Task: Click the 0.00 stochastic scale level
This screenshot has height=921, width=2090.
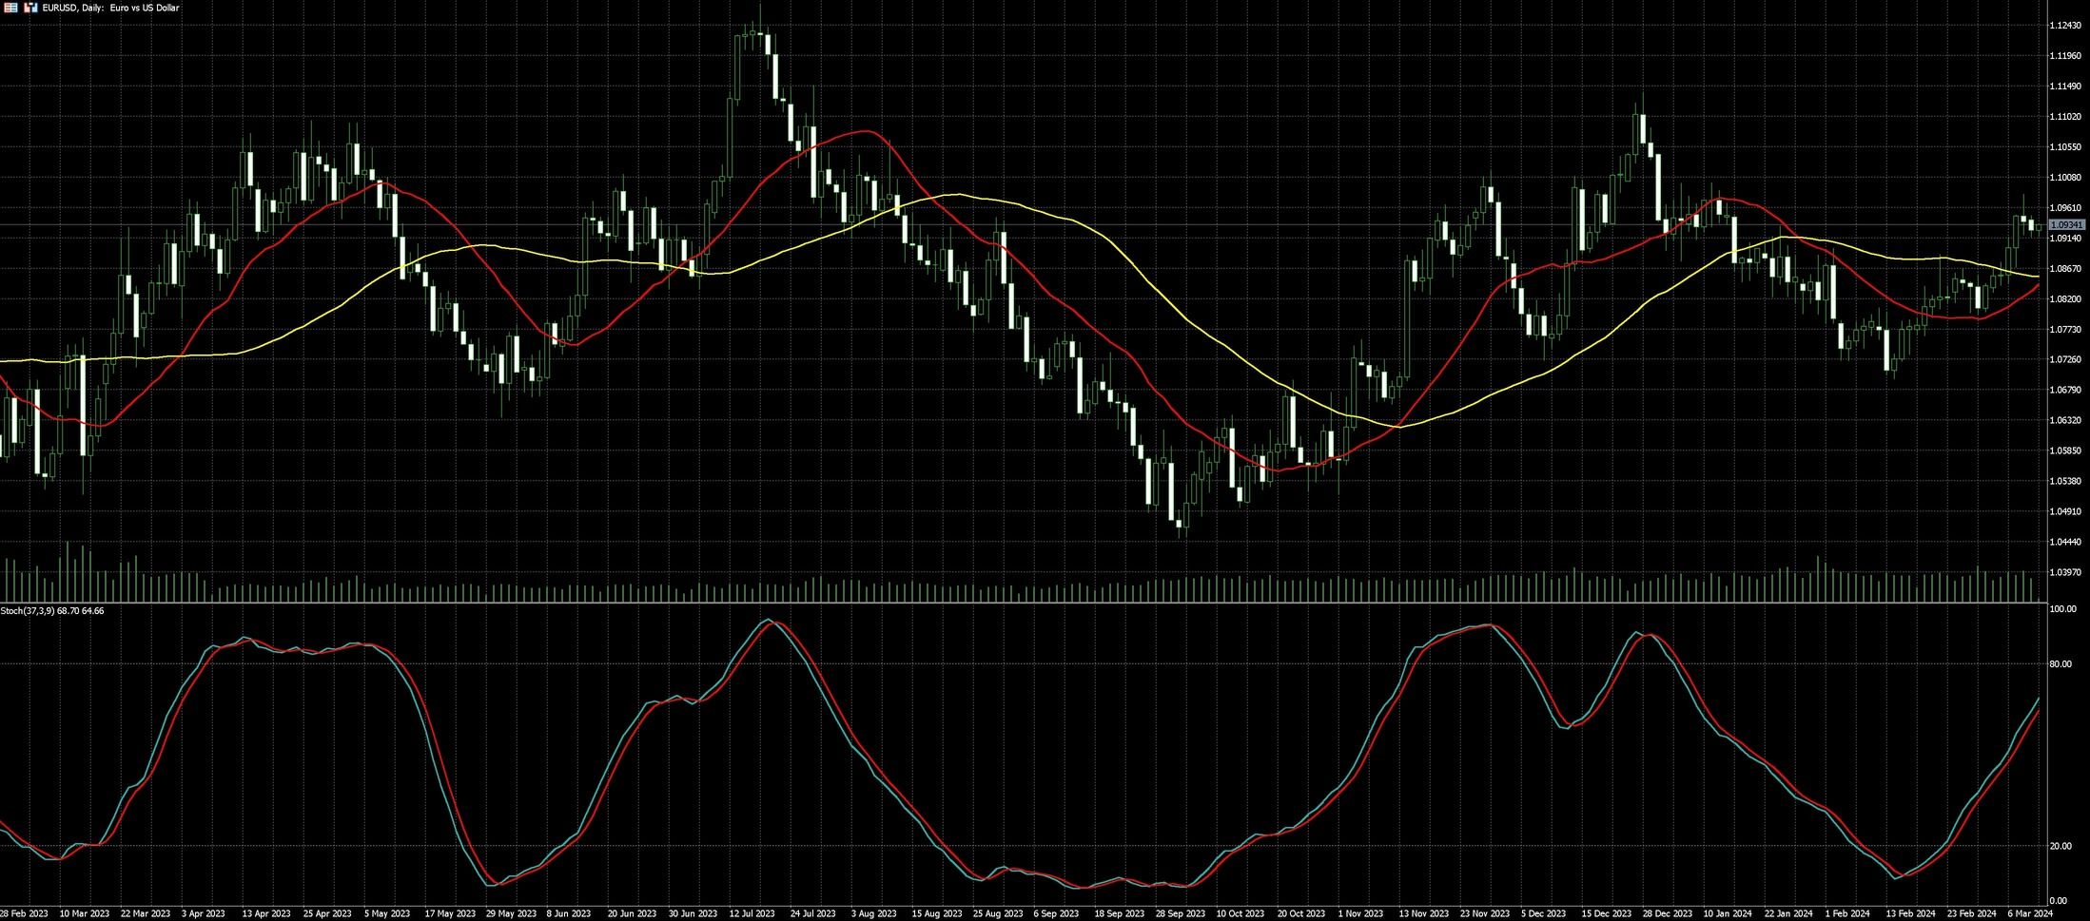Action: (x=2058, y=900)
